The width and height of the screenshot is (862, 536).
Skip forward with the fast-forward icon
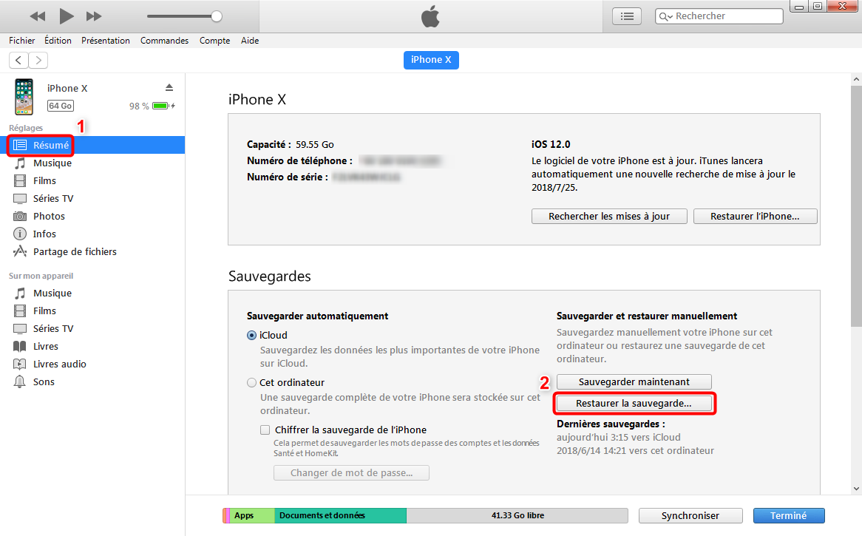(x=94, y=16)
